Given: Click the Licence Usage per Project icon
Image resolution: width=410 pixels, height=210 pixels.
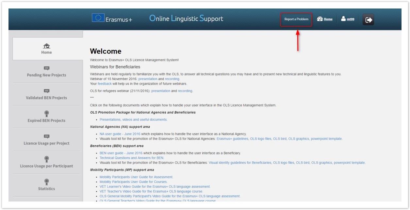Looking at the screenshot, I should pyautogui.click(x=47, y=137).
